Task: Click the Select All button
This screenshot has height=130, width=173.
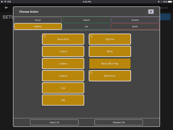Action: point(54,123)
